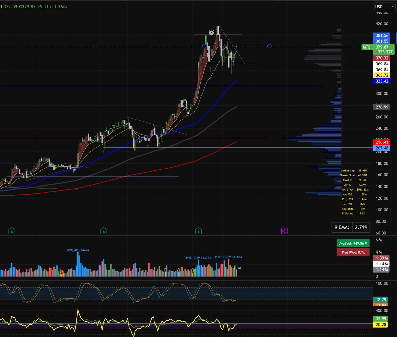Click the purple upcoming earnings E marker

click(284, 231)
